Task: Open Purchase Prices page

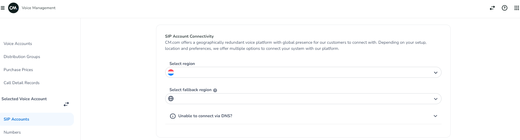Action: pos(18,70)
